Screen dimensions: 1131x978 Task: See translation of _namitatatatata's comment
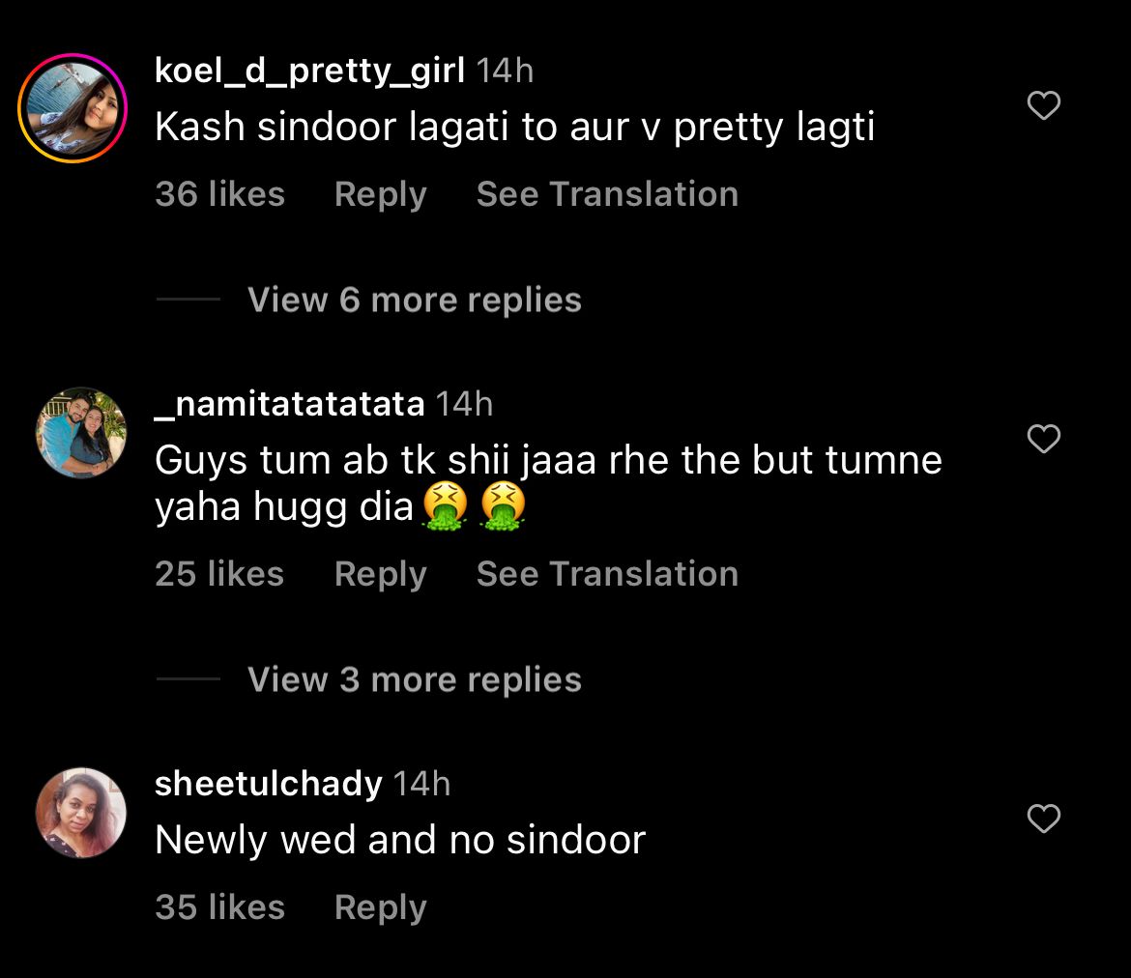click(x=607, y=574)
